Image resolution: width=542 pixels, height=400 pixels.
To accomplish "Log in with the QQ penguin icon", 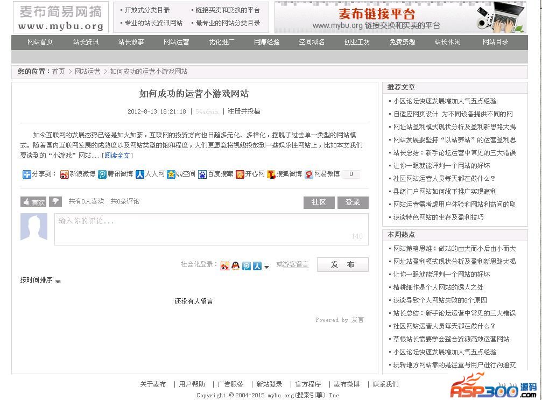I will click(x=235, y=265).
